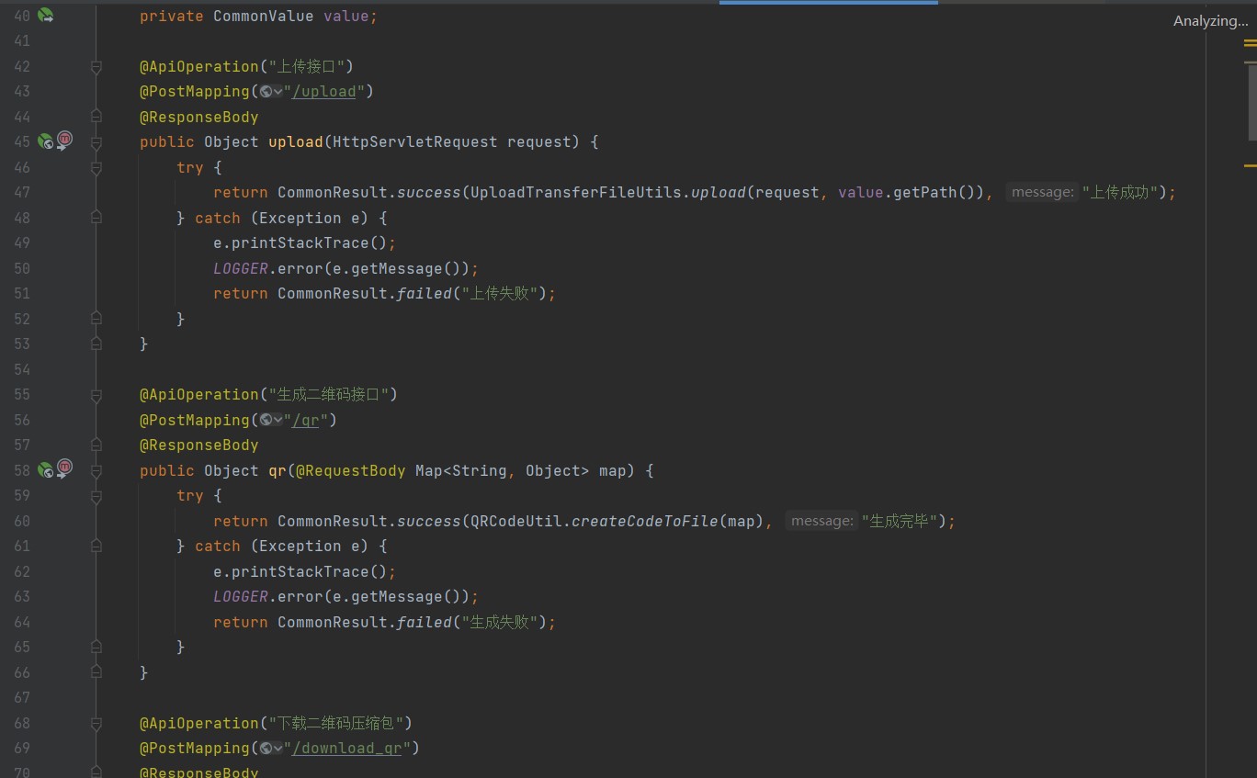Click LOGGER on line 63
The height and width of the screenshot is (778, 1257).
click(241, 596)
